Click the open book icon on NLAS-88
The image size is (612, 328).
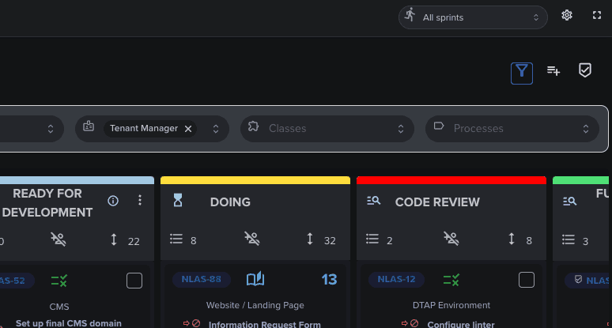coord(255,280)
